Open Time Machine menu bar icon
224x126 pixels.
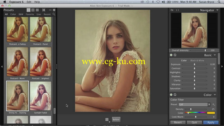pos(148,2)
